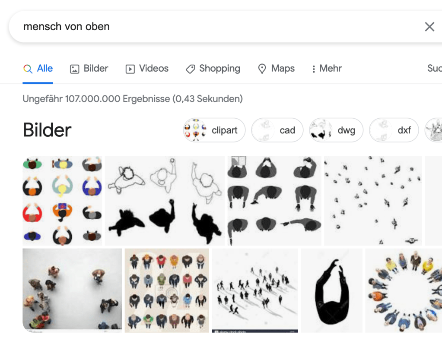Clear the search box with the X icon
The height and width of the screenshot is (347, 442).
429,27
